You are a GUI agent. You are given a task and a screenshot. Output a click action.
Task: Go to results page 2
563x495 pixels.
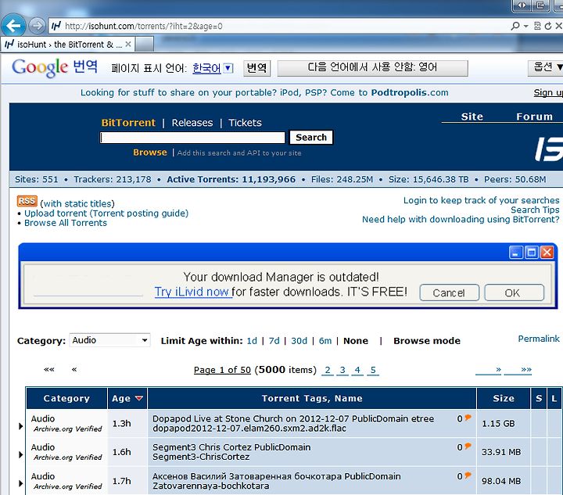(x=328, y=370)
